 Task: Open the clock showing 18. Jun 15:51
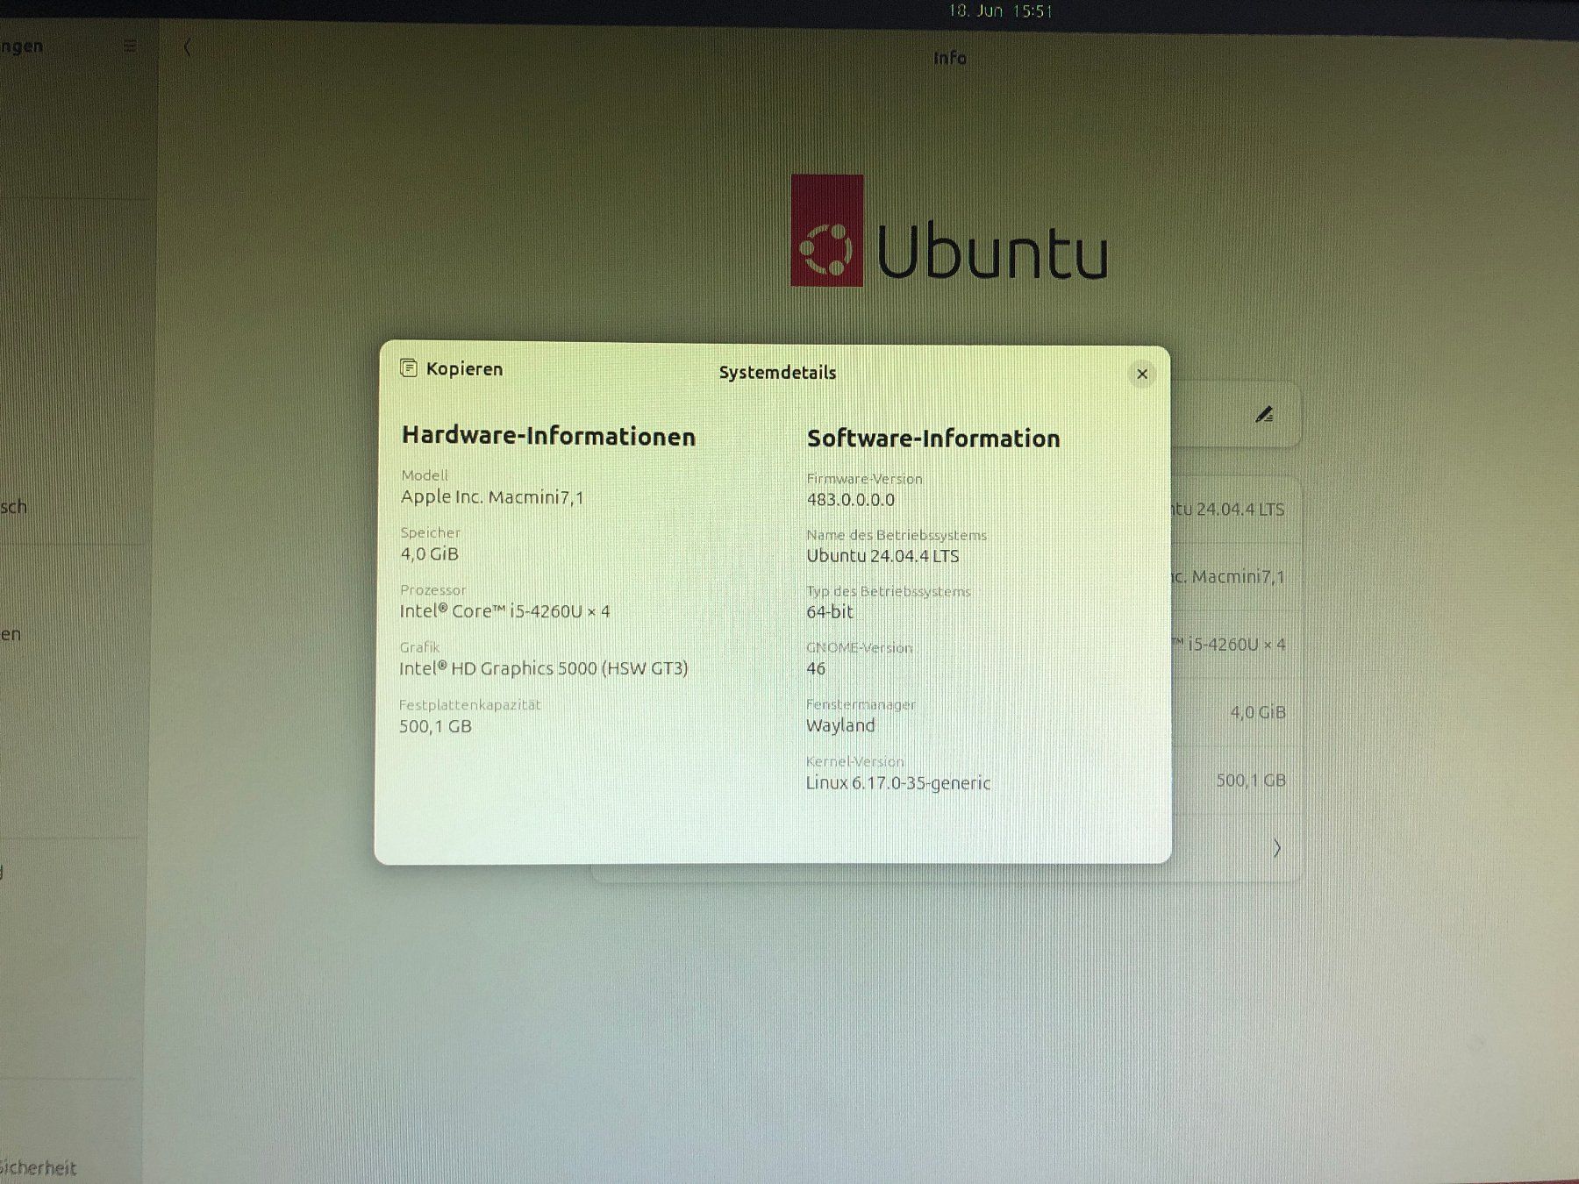click(1000, 11)
